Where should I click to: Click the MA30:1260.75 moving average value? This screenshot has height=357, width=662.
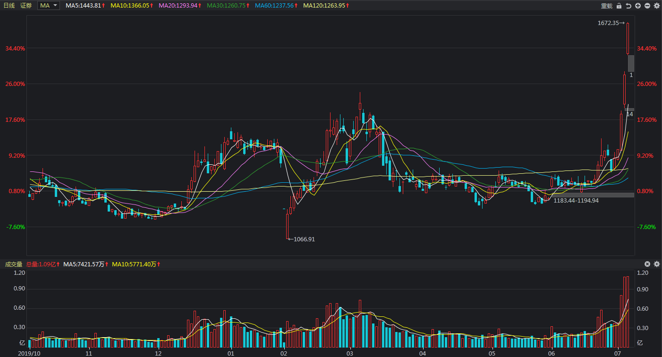point(226,6)
